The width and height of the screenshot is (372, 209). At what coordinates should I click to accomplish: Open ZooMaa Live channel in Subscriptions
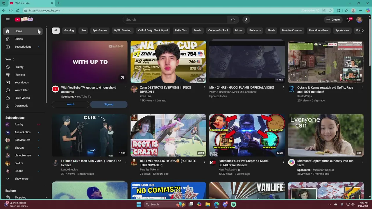click(23, 140)
